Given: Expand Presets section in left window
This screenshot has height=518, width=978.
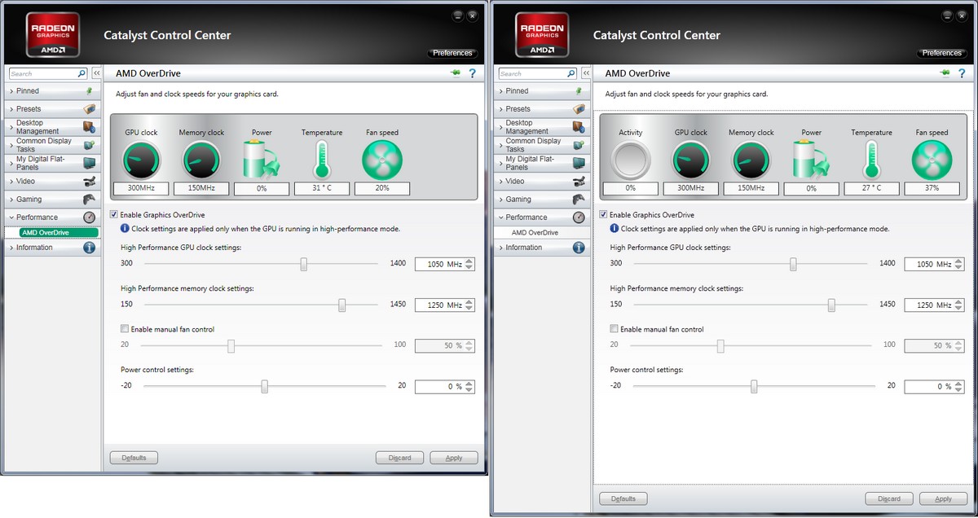Looking at the screenshot, I should click(52, 108).
